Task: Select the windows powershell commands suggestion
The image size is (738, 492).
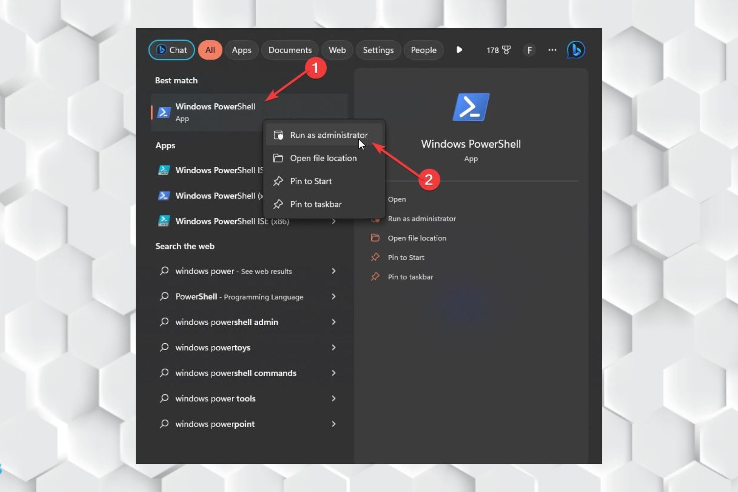Action: [x=235, y=373]
